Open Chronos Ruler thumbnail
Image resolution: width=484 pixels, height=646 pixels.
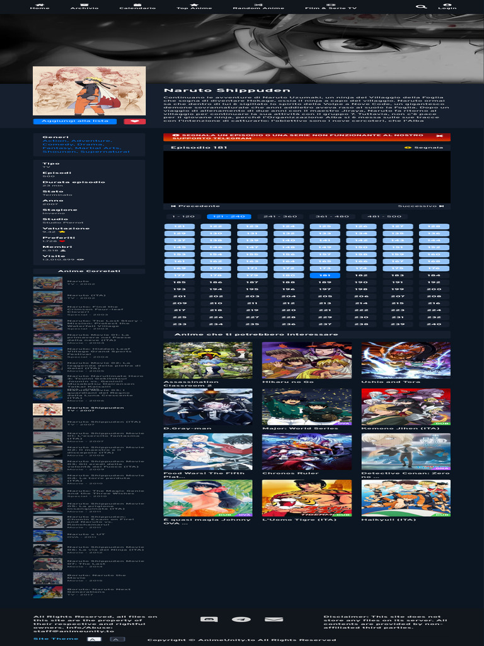tap(307, 452)
